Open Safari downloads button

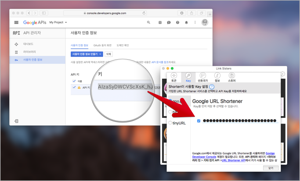[181, 13]
